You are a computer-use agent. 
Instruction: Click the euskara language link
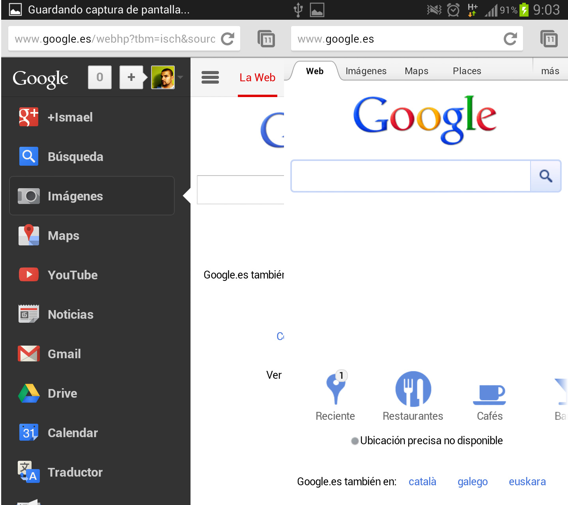point(527,481)
